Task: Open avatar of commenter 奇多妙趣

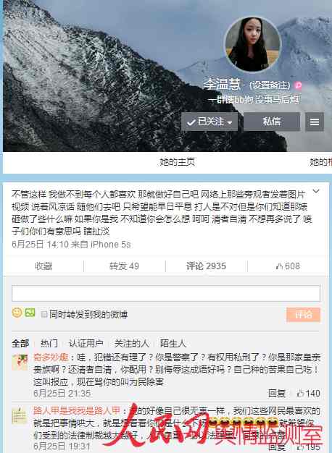Action: [20, 363]
